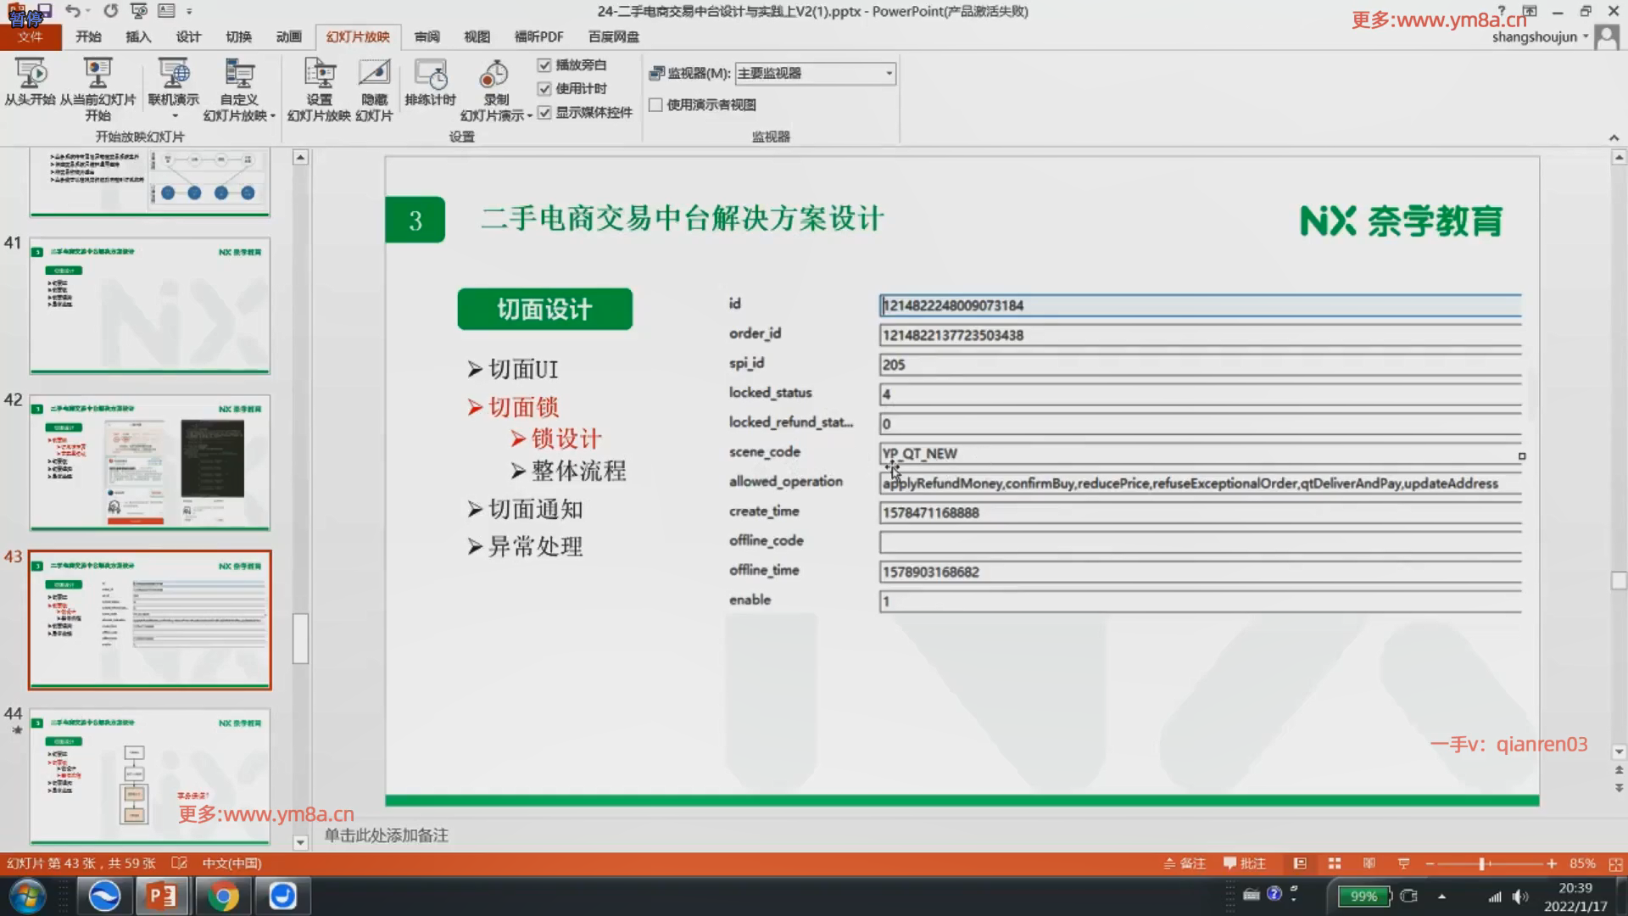The width and height of the screenshot is (1628, 916).
Task: Click the 设置幻灯片放映 setup icon
Action: (x=319, y=75)
